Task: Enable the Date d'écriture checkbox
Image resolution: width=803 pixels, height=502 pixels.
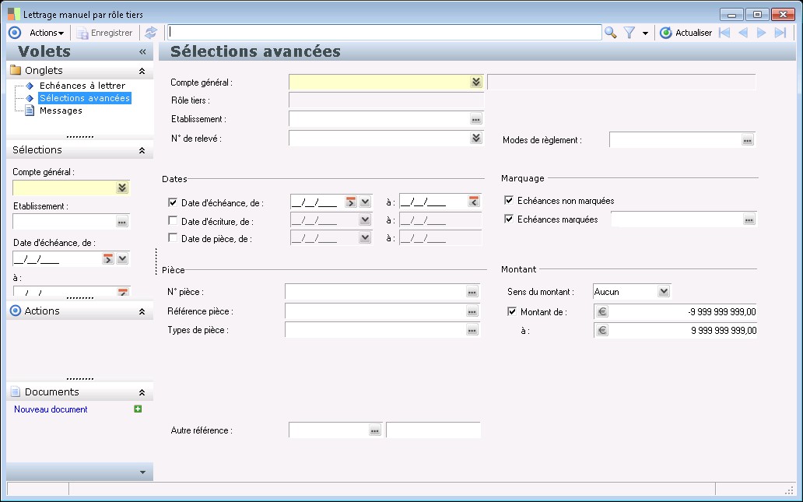Action: 173,221
